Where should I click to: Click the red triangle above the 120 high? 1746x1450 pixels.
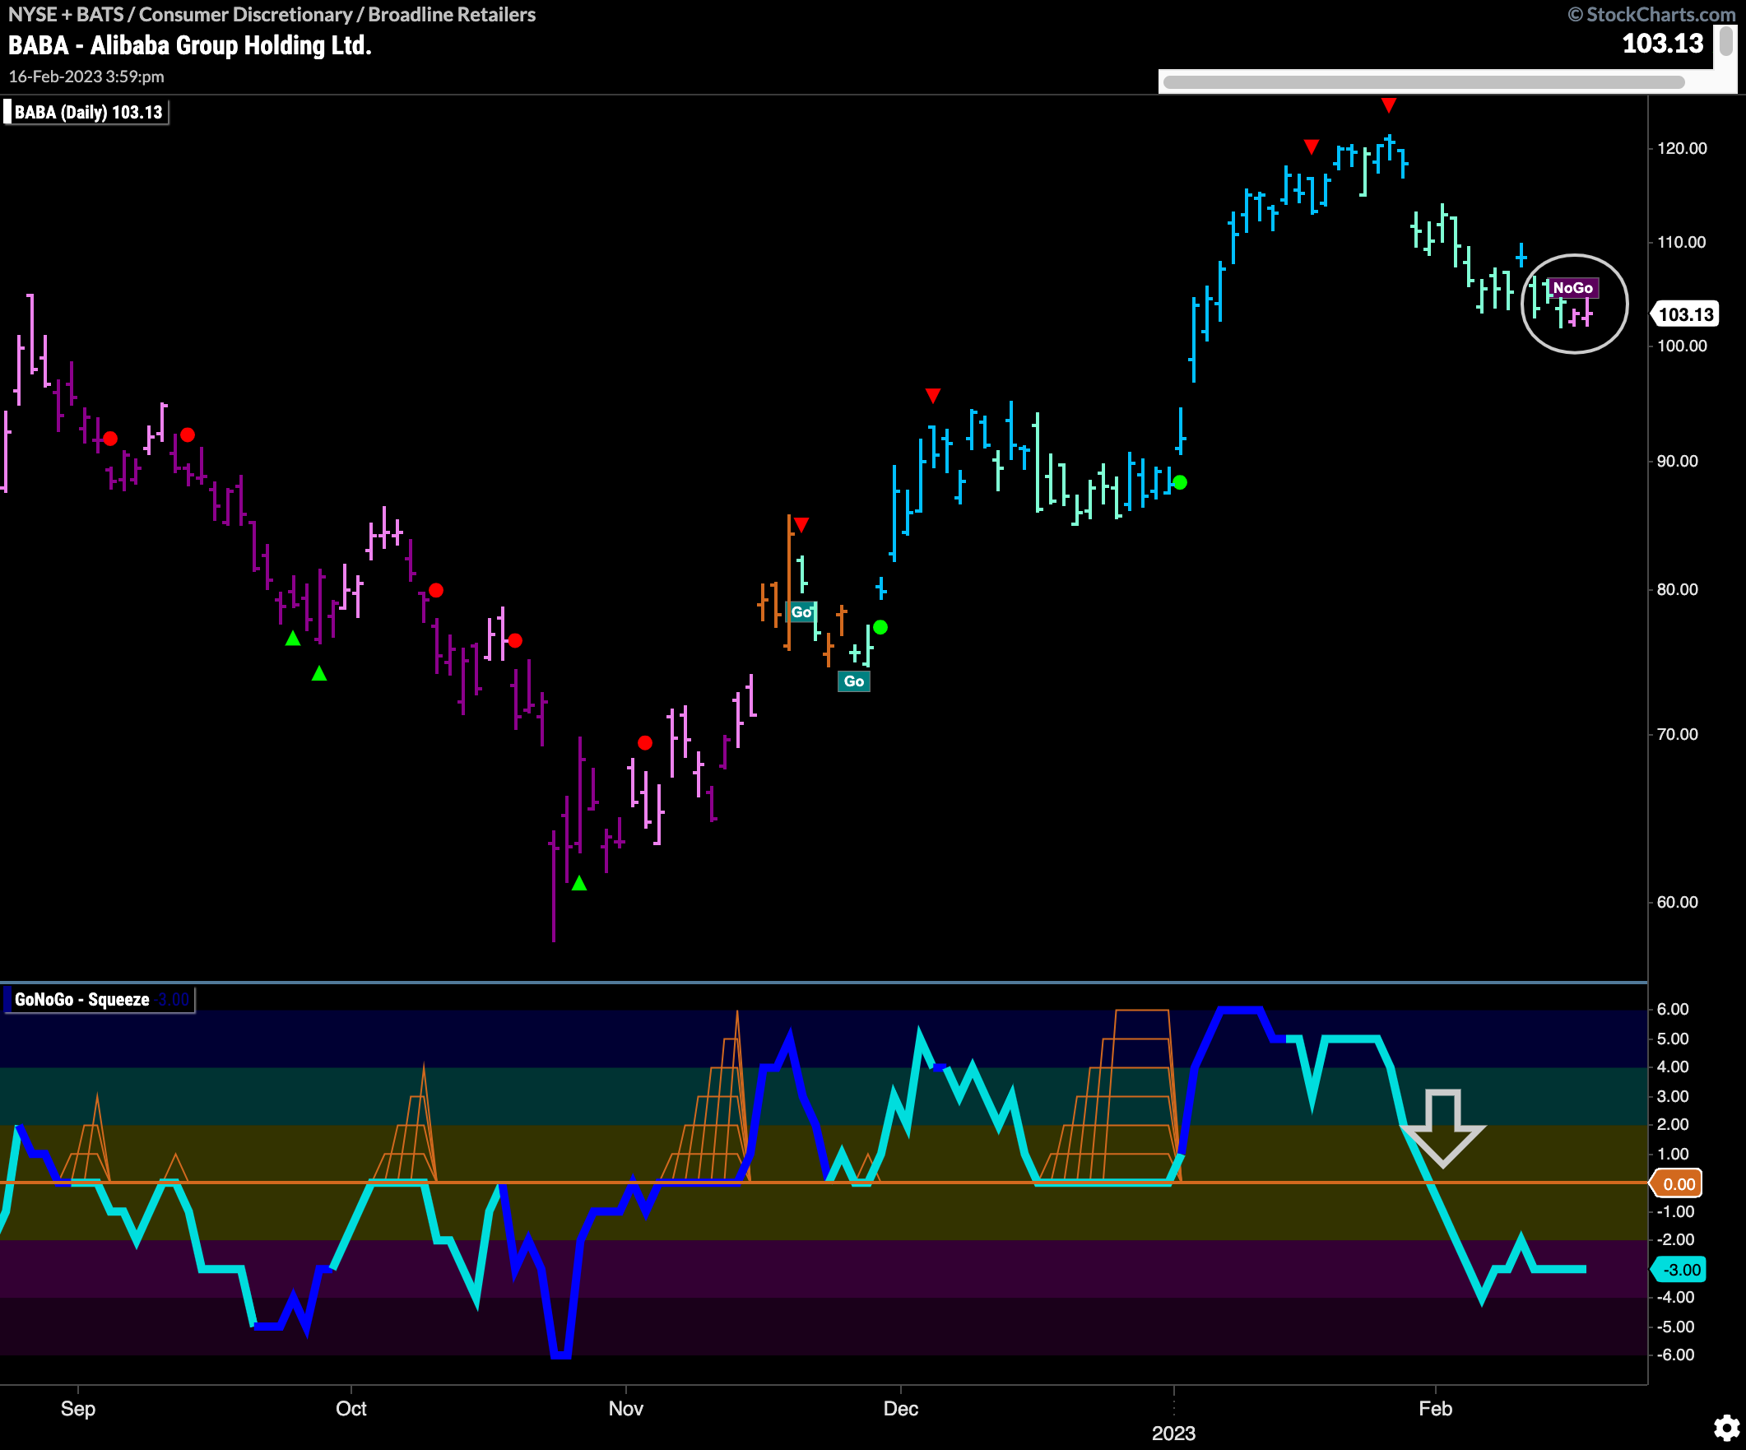coord(1388,105)
